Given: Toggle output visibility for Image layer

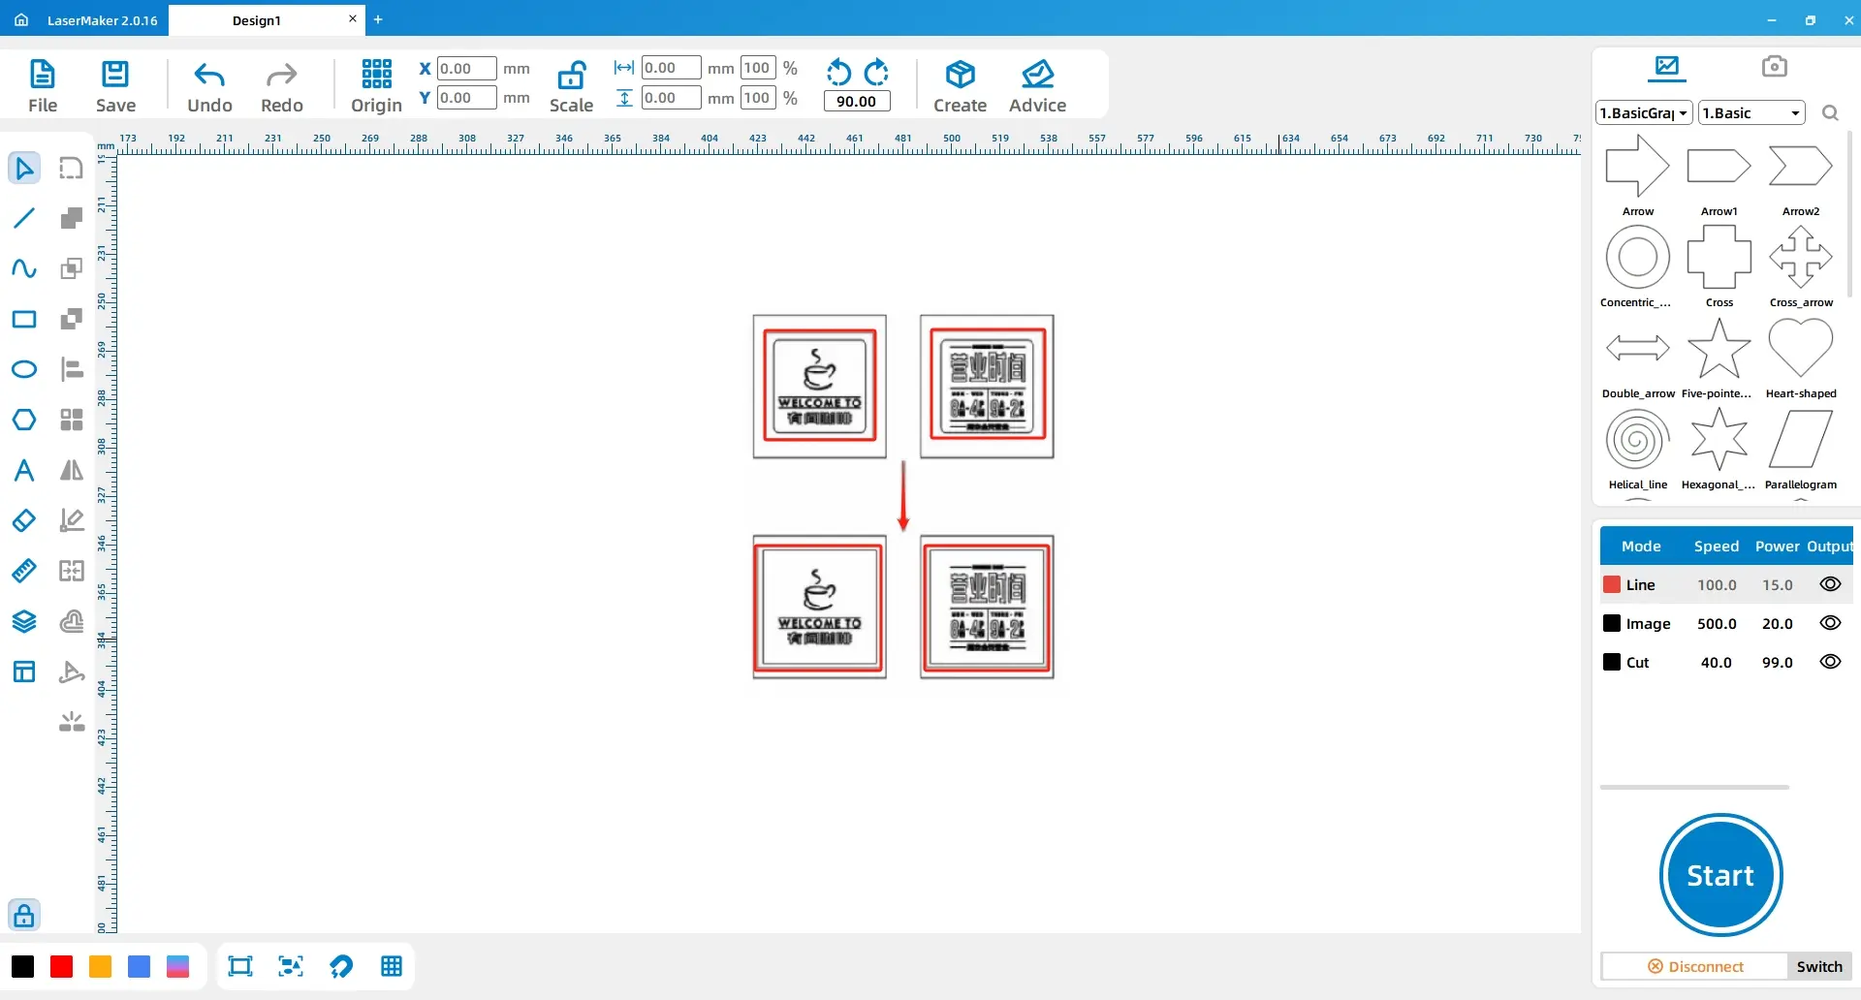Looking at the screenshot, I should (1830, 623).
